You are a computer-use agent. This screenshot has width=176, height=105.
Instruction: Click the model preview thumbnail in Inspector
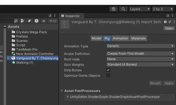pos(65,24)
